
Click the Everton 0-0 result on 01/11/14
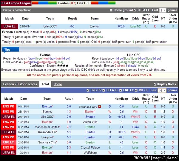(x=69, y=107)
